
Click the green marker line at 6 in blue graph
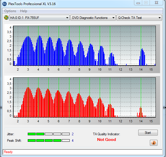point(59,46)
